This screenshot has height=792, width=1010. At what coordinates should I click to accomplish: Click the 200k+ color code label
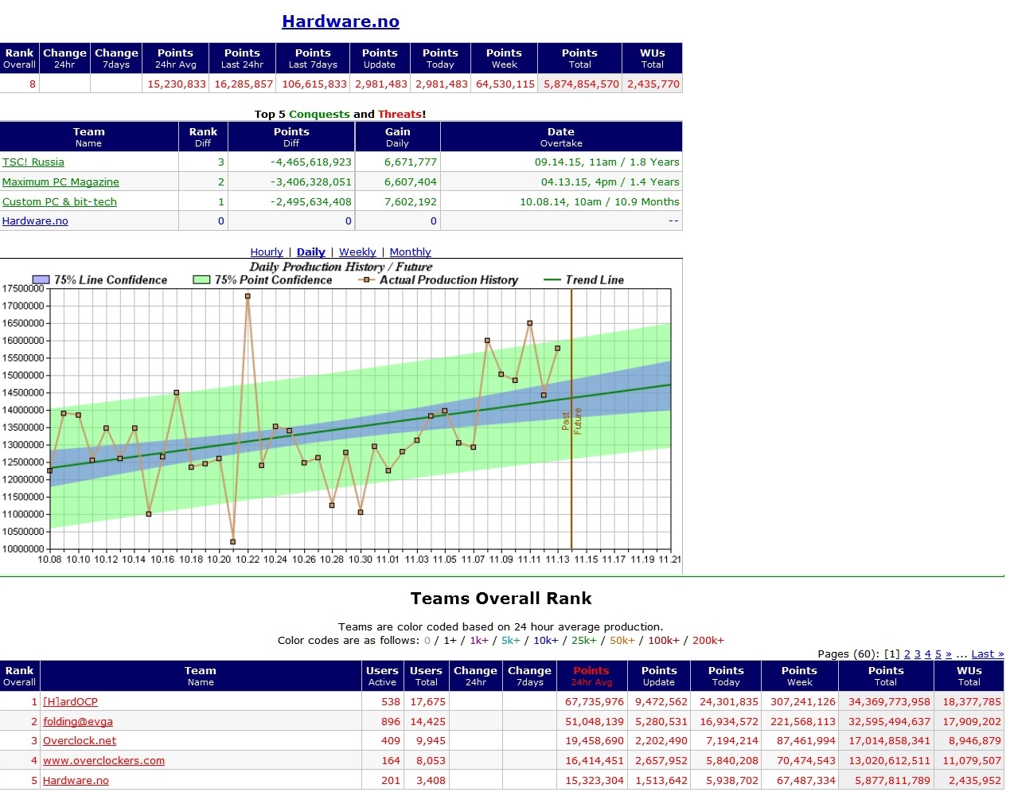click(x=708, y=640)
